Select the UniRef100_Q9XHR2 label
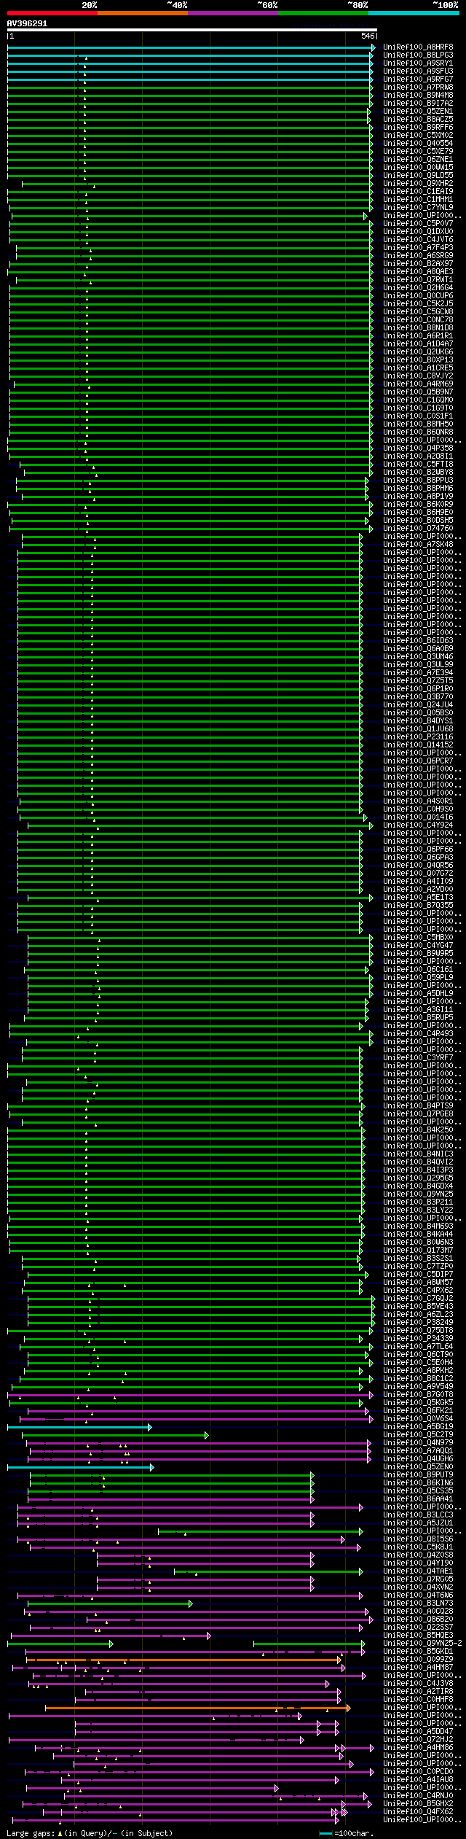Image resolution: width=466 pixels, height=1839 pixels. pos(418,184)
